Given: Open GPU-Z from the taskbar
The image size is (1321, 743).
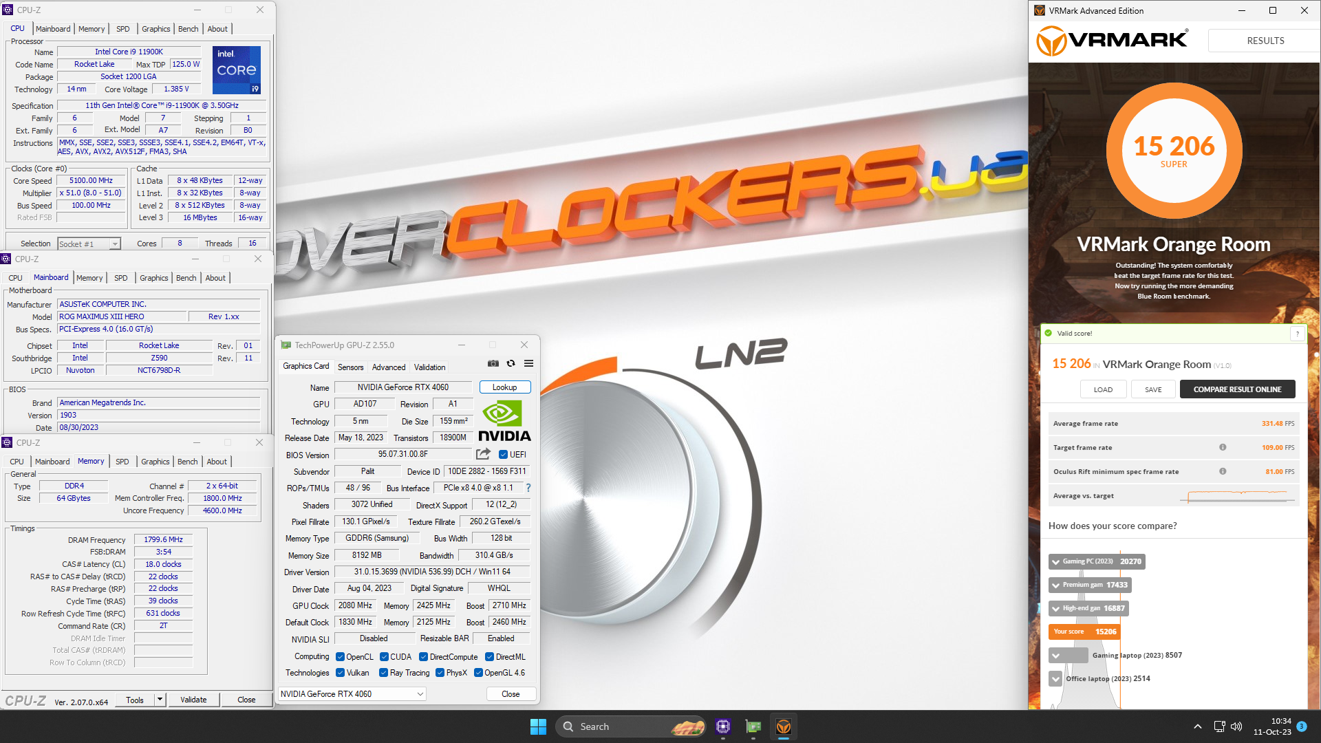Looking at the screenshot, I should 753,726.
